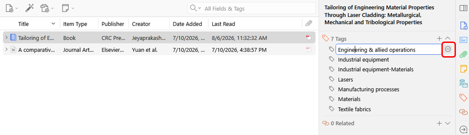Expand the A comparativ... journal article row

point(6,49)
